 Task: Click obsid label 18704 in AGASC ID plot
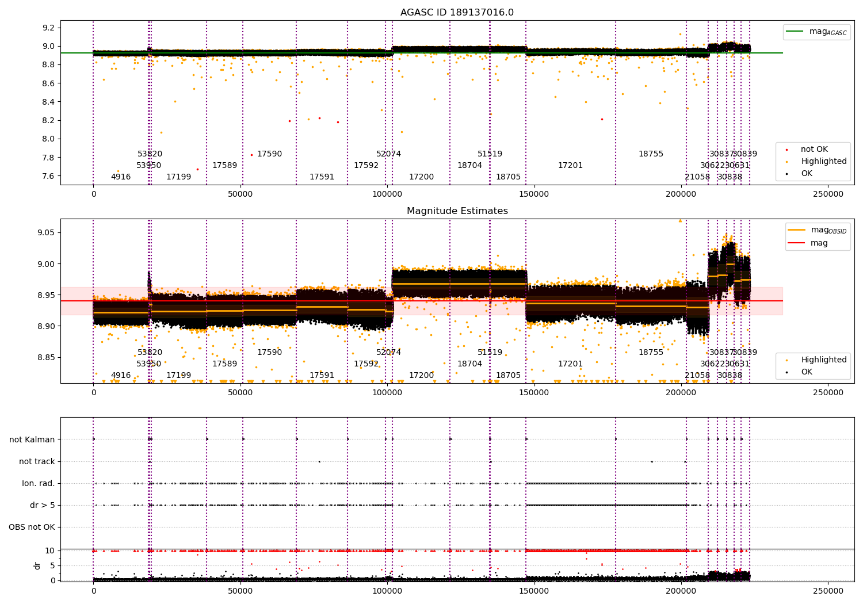[x=470, y=166]
